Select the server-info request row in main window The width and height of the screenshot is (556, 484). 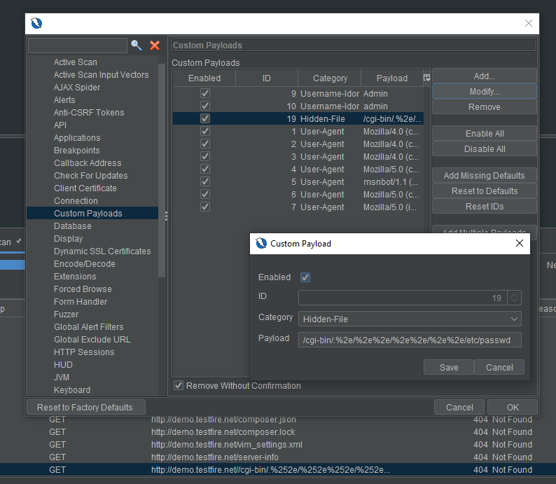[x=278, y=457]
